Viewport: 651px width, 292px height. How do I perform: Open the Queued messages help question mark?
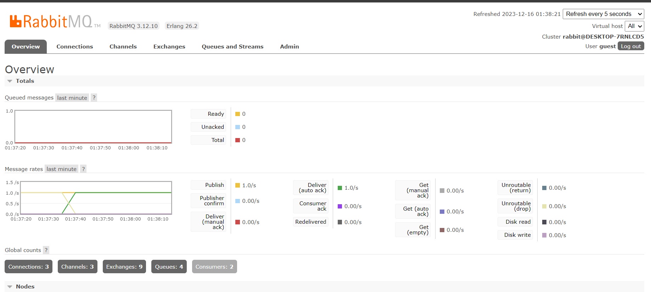tap(94, 98)
